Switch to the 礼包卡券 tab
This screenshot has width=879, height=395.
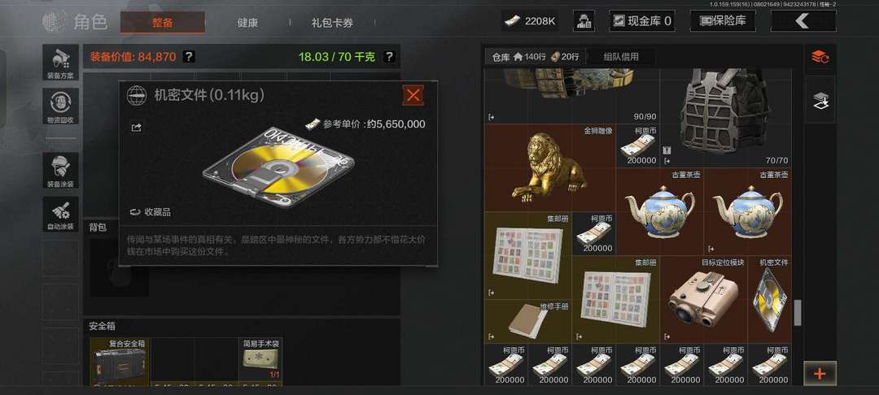point(332,23)
